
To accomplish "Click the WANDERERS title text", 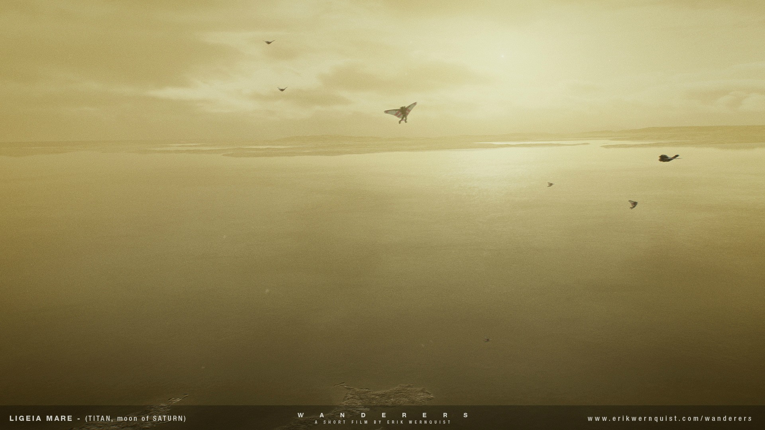I will coord(382,415).
